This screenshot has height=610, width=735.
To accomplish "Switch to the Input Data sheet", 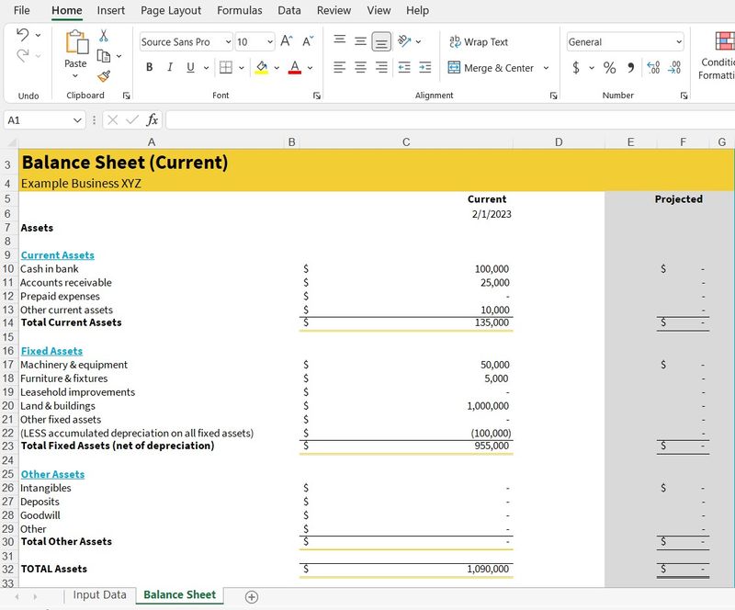I will pos(99,595).
